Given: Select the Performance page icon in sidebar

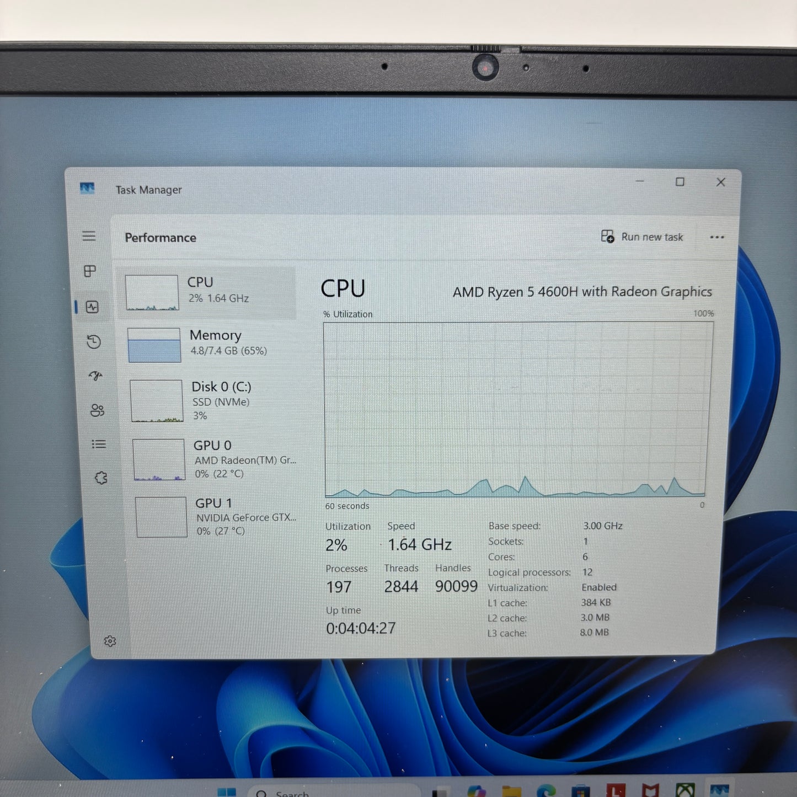Looking at the screenshot, I should pyautogui.click(x=92, y=307).
